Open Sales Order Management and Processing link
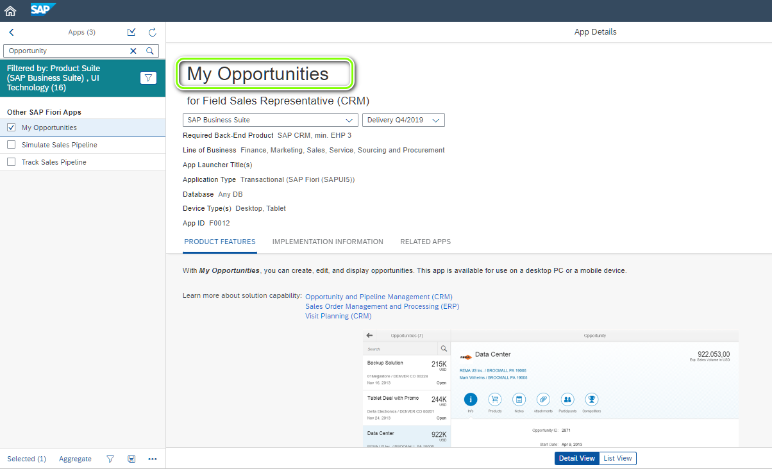The height and width of the screenshot is (469, 772). pyautogui.click(x=382, y=306)
